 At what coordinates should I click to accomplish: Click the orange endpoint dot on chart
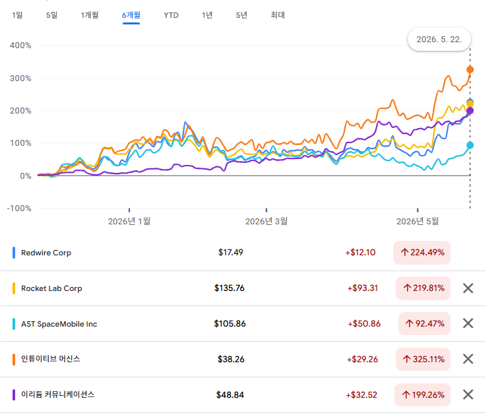470,69
